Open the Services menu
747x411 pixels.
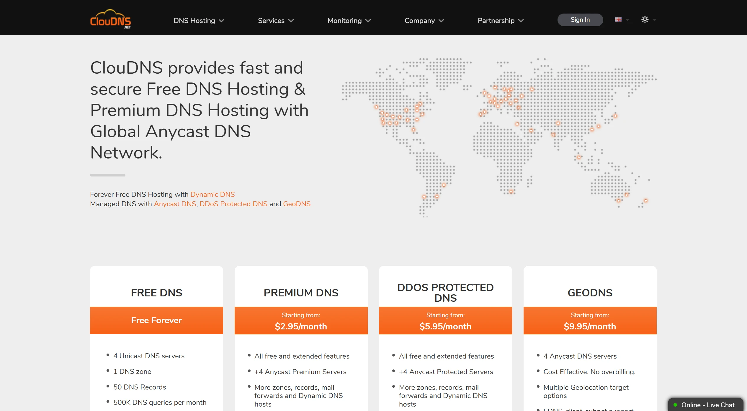pos(271,21)
